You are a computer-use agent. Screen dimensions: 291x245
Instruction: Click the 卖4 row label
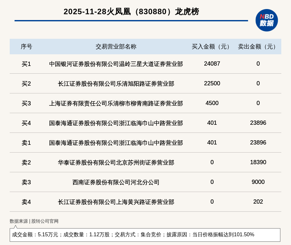26,202
